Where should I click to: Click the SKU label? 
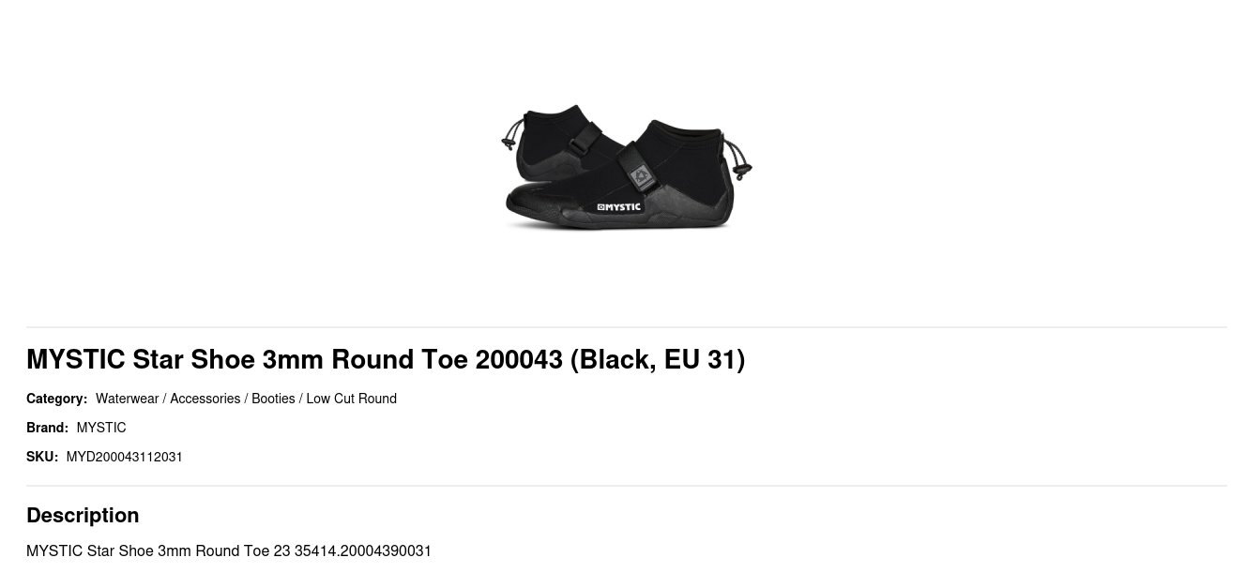click(42, 457)
